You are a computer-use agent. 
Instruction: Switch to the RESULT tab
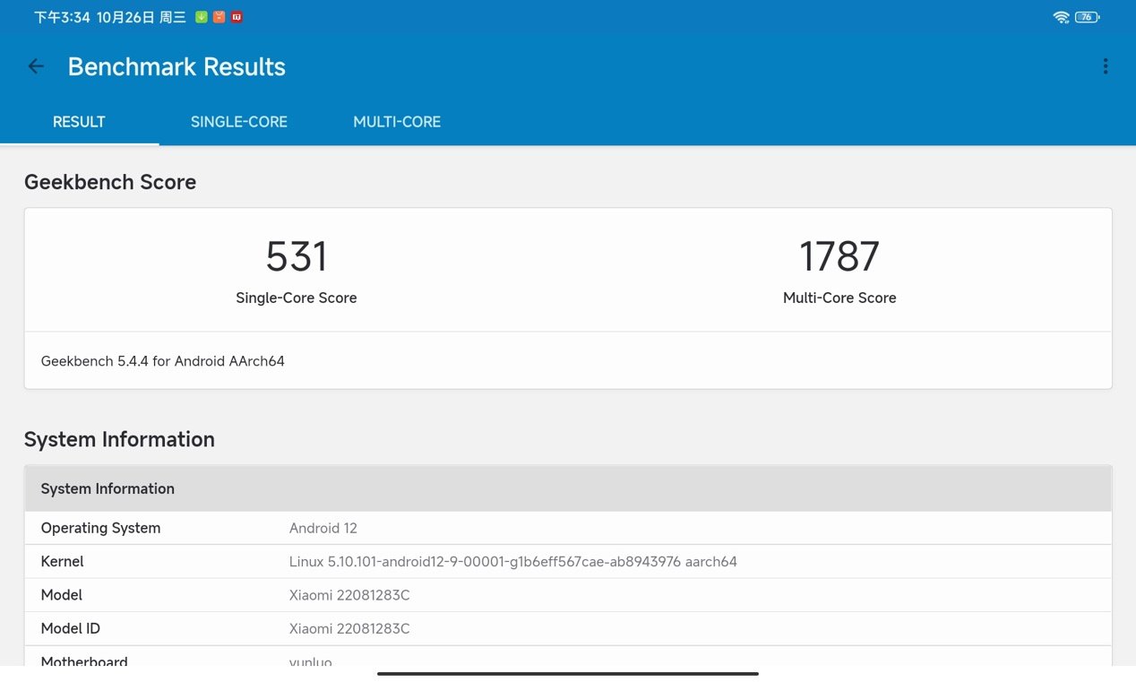[x=79, y=122]
